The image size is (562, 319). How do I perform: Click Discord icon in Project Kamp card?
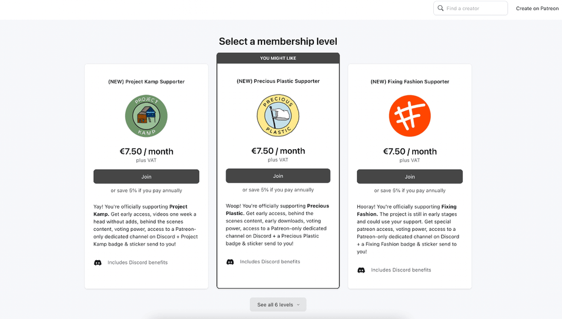click(98, 263)
